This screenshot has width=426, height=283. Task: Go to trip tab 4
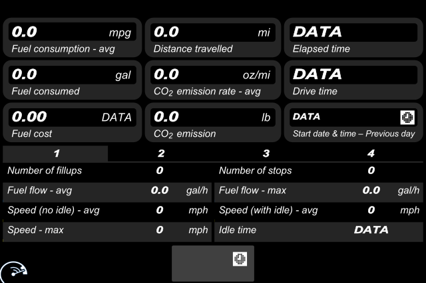(371, 153)
